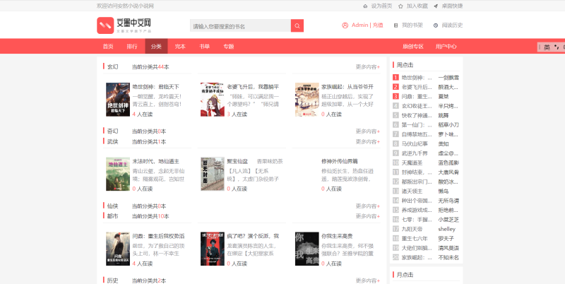Image resolution: width=565 pixels, height=284 pixels.
Task: Click rank 8 entry 马伏山纪事
Action: pos(415,144)
